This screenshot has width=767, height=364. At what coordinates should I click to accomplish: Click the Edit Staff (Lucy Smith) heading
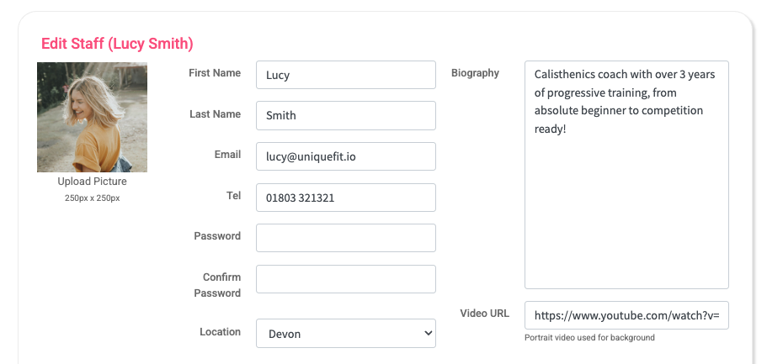(117, 43)
